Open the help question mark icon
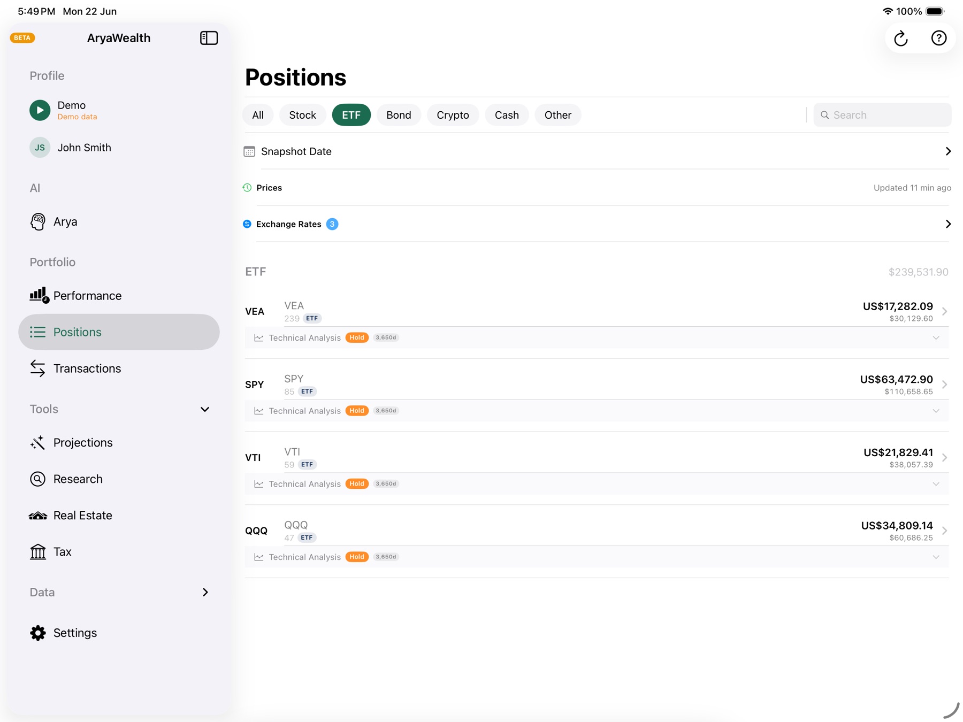 pos(939,38)
